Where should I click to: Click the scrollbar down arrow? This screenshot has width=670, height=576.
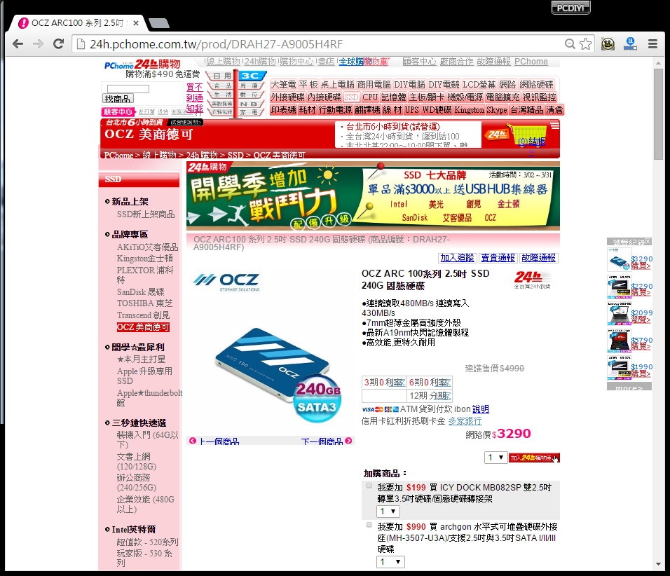(658, 565)
